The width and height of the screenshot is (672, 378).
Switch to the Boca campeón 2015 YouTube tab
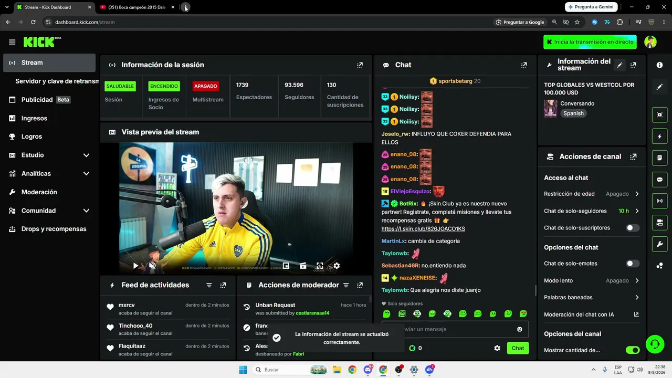(x=136, y=7)
